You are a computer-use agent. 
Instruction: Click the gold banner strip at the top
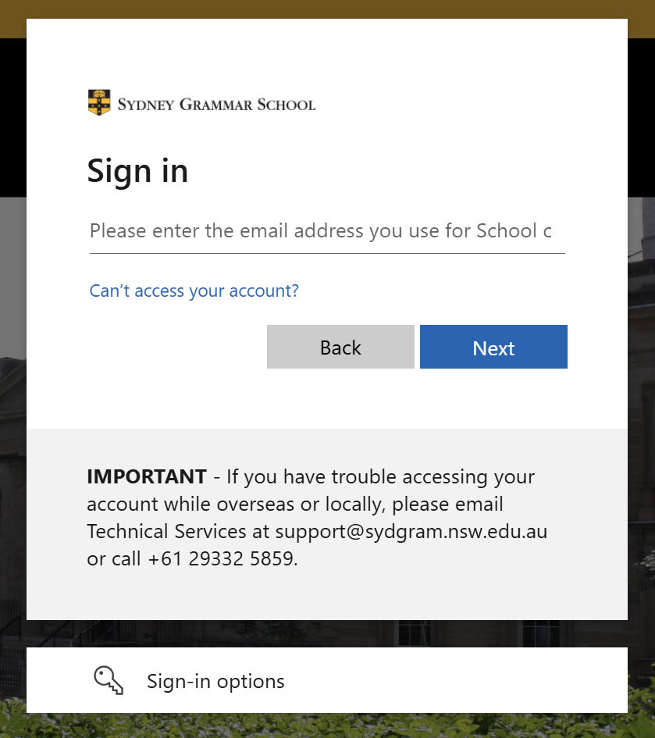[x=328, y=9]
